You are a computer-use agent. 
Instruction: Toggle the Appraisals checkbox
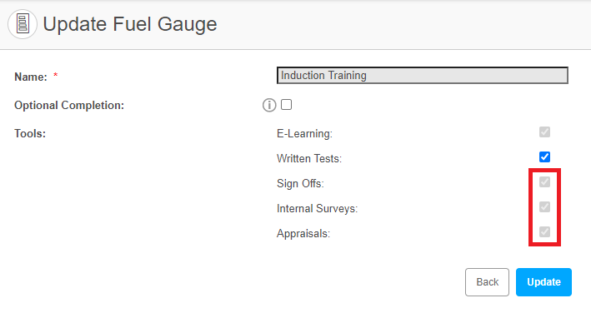pos(544,231)
